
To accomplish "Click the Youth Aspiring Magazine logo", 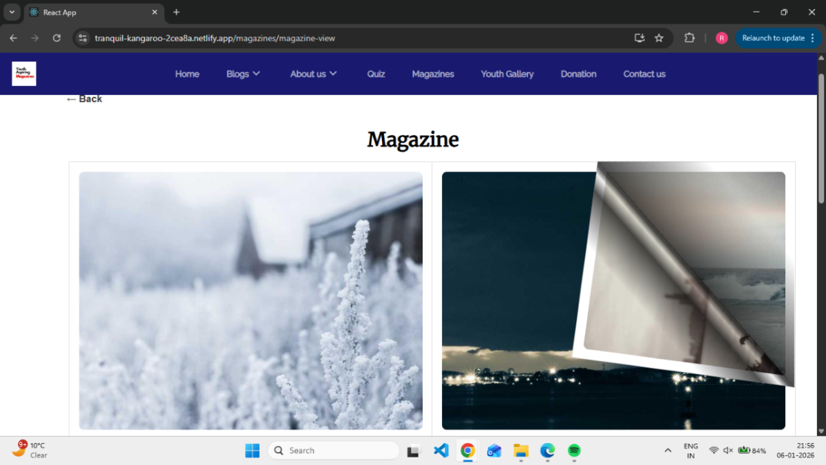I will [24, 74].
